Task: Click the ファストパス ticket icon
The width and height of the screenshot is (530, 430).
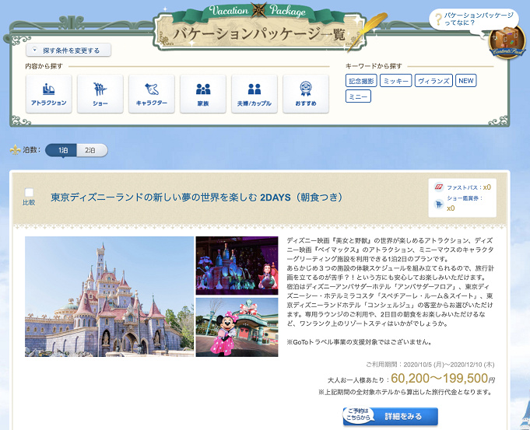Action: point(440,187)
